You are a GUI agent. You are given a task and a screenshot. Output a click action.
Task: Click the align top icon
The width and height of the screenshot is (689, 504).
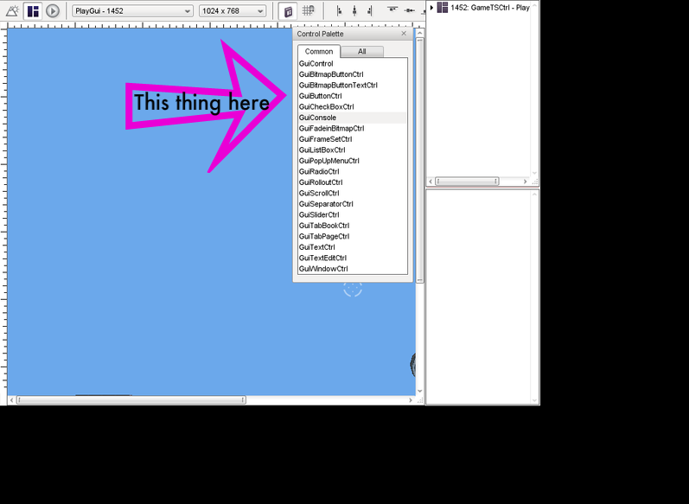pos(392,11)
